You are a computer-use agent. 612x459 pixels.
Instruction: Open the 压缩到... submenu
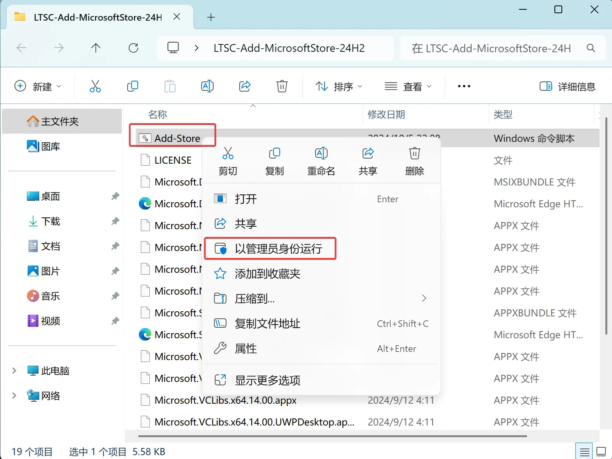tap(321, 298)
